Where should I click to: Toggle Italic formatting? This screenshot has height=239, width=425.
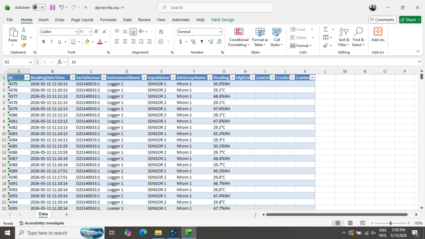(51, 42)
